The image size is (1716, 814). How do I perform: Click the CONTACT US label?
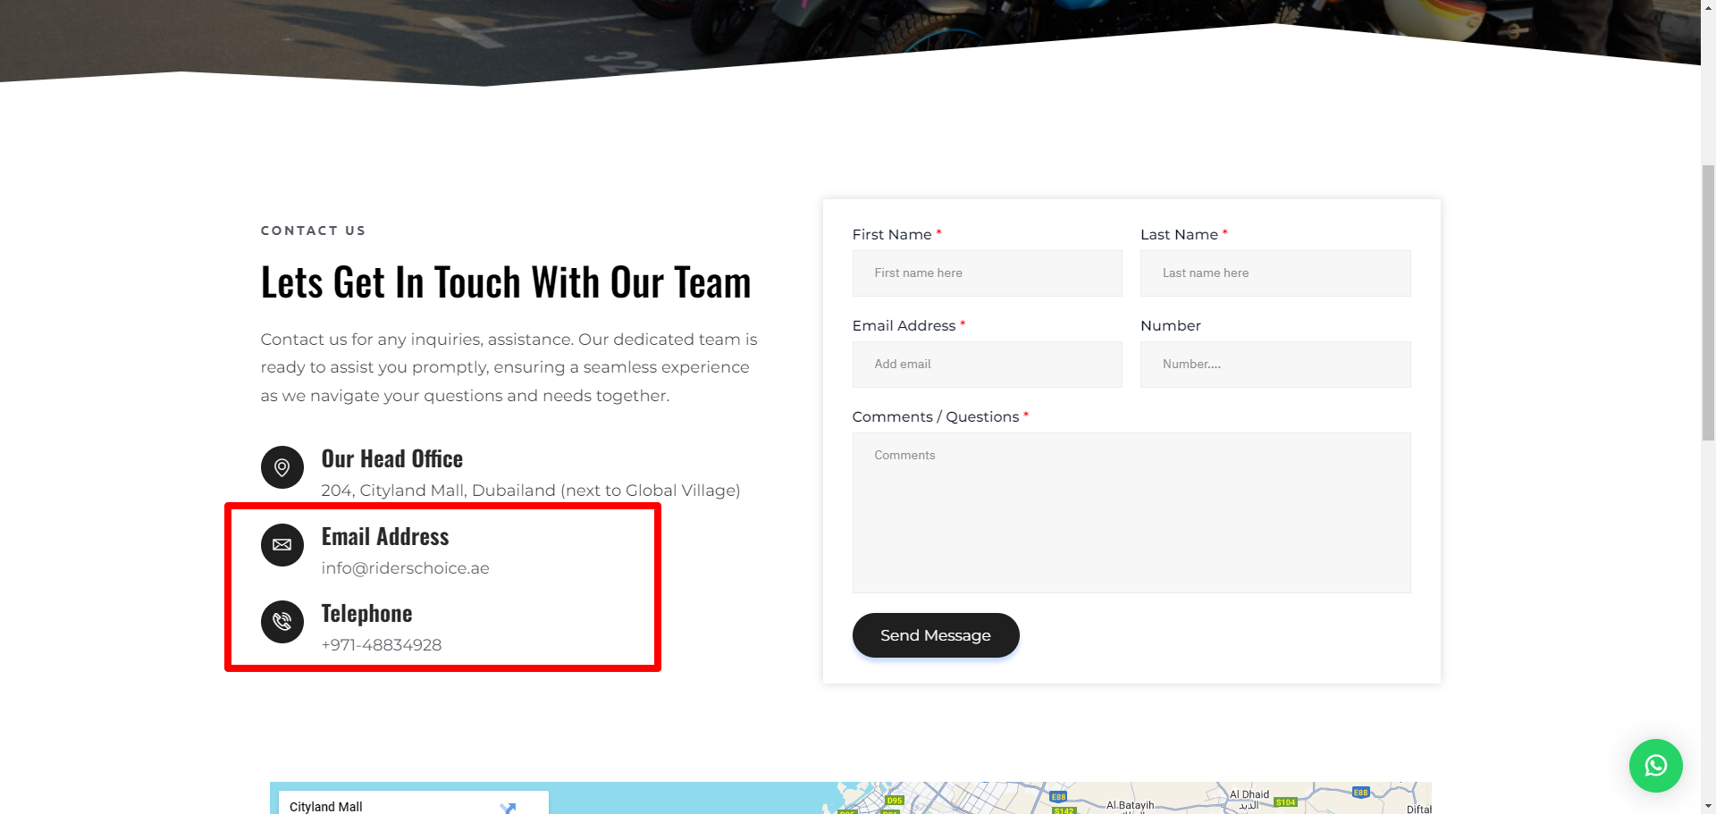(x=313, y=231)
